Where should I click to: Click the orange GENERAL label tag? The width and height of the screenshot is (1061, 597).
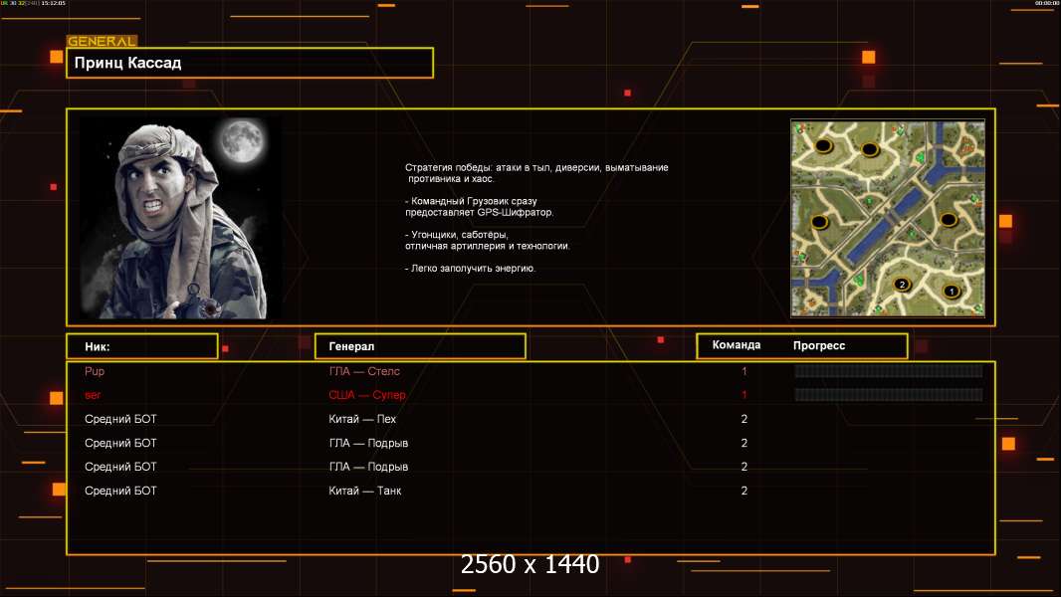(x=102, y=42)
